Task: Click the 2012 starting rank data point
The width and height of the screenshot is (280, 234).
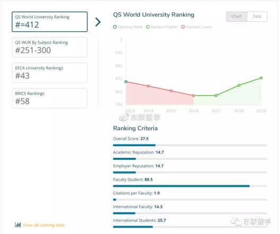Action: 126,82
